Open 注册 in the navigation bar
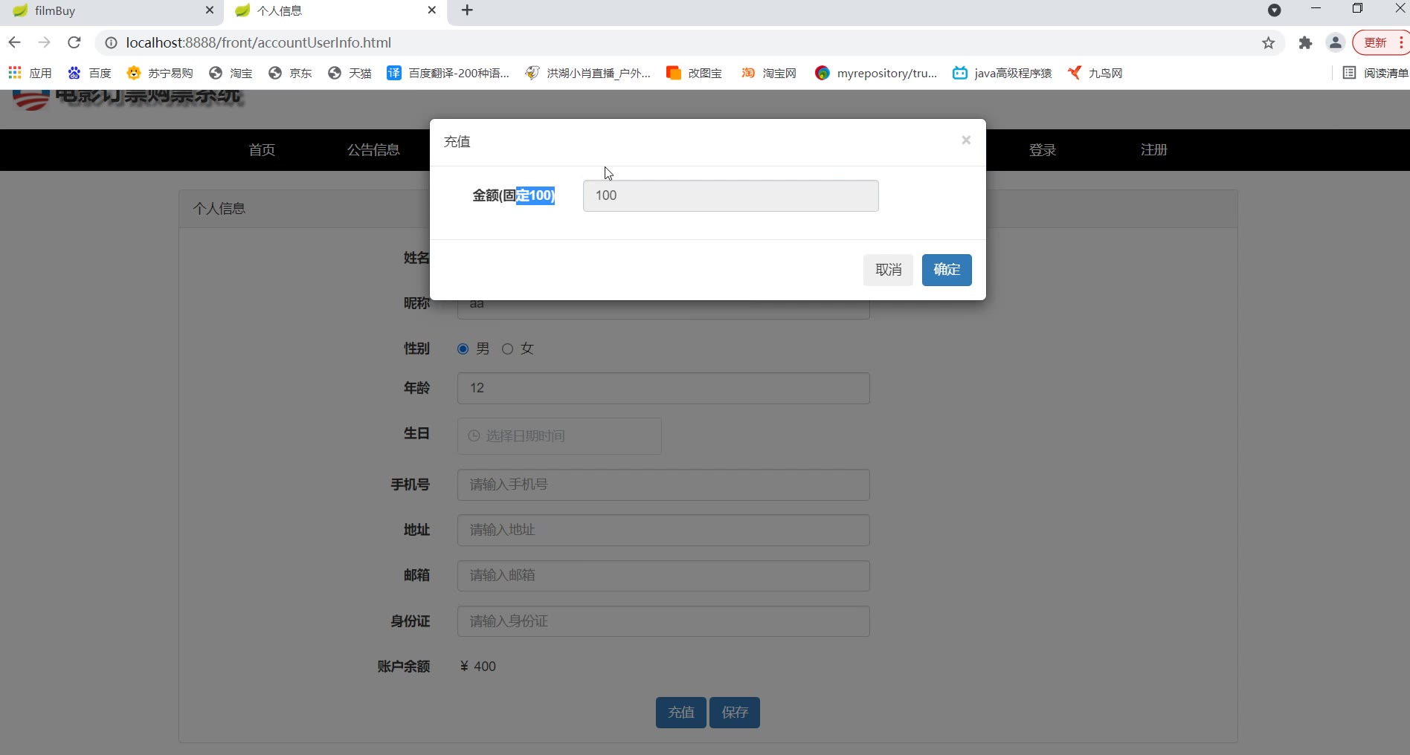 [1154, 150]
